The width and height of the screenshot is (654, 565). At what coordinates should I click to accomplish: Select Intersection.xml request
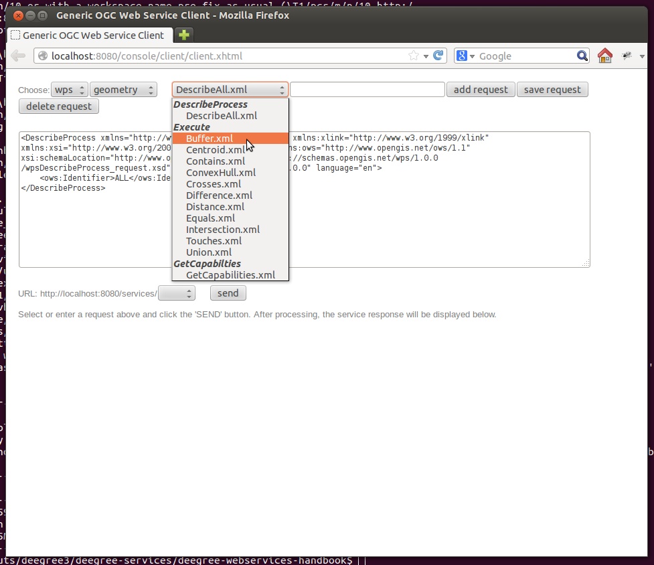230,230
